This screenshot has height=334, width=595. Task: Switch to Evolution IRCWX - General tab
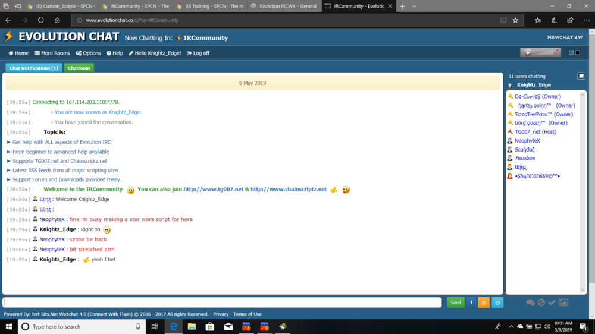pyautogui.click(x=285, y=6)
